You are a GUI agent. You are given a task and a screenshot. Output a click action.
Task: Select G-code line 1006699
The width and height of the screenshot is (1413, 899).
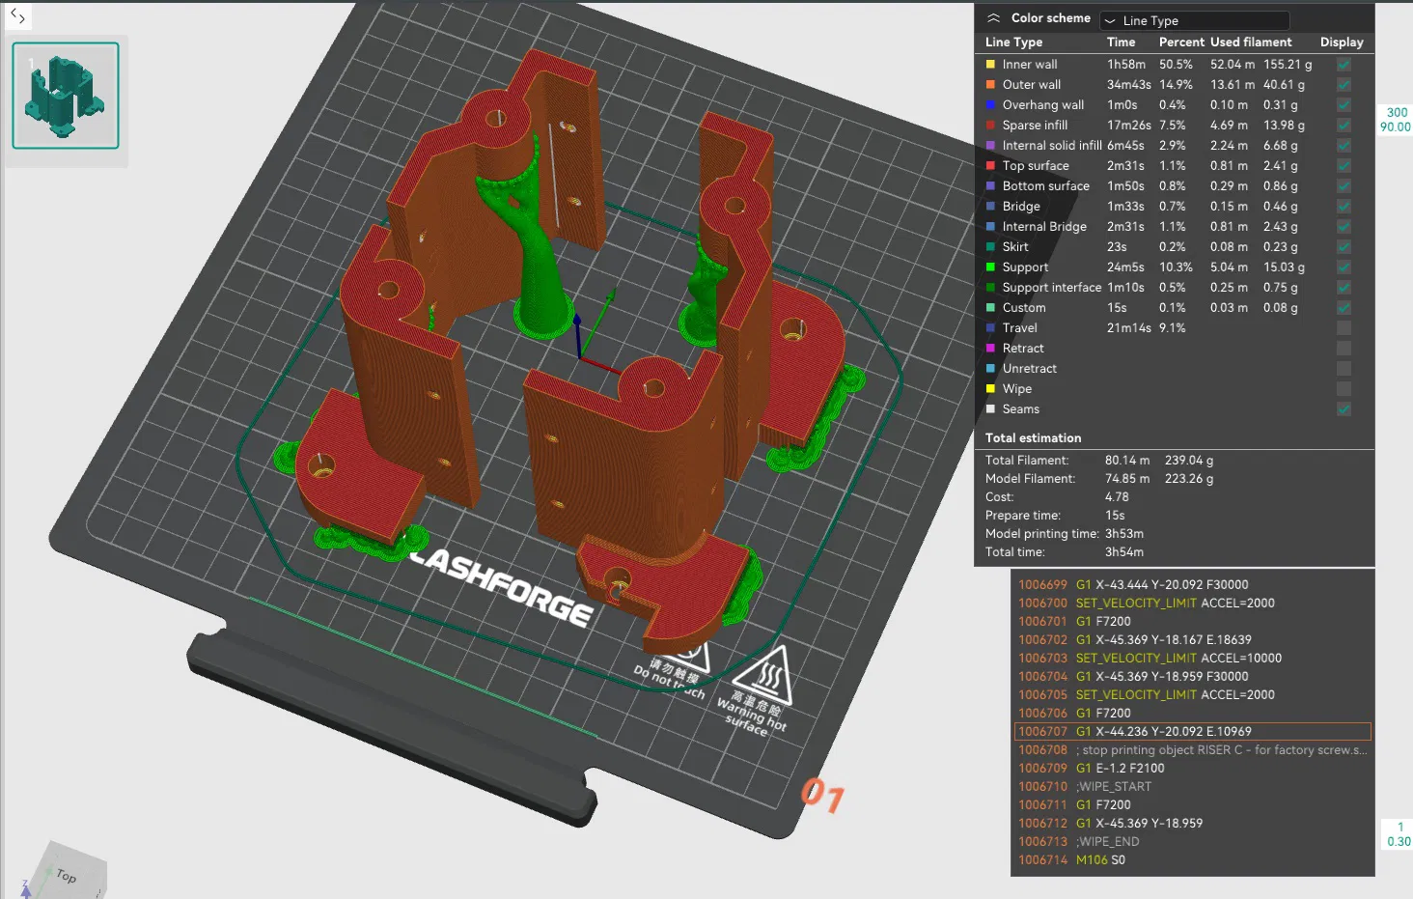1193,585
